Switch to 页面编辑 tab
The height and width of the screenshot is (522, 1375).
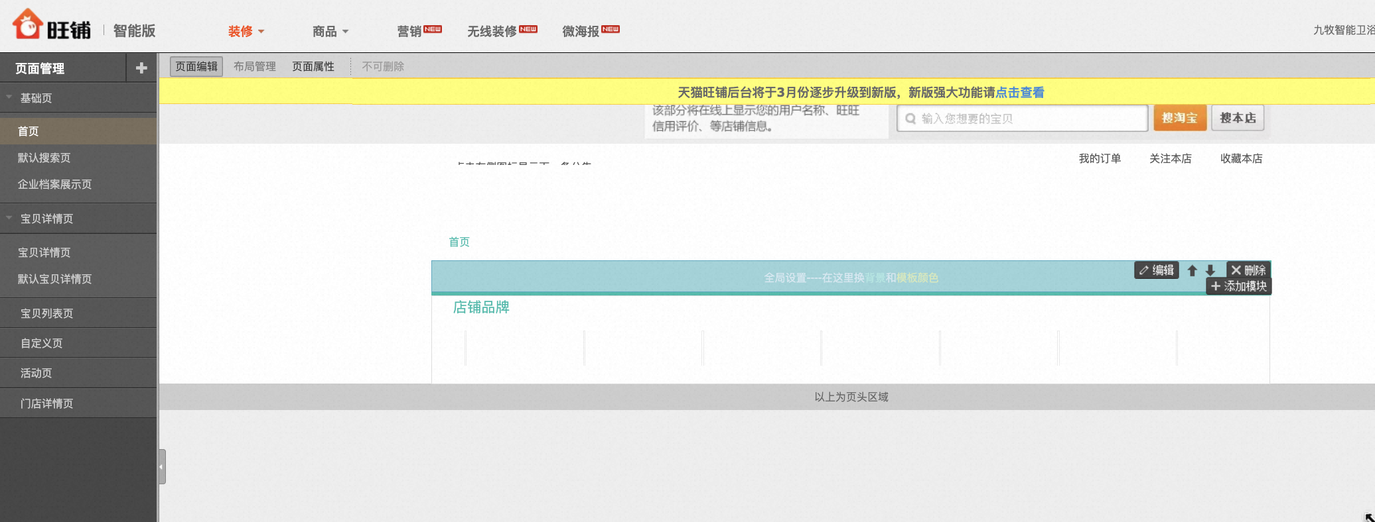coord(196,66)
